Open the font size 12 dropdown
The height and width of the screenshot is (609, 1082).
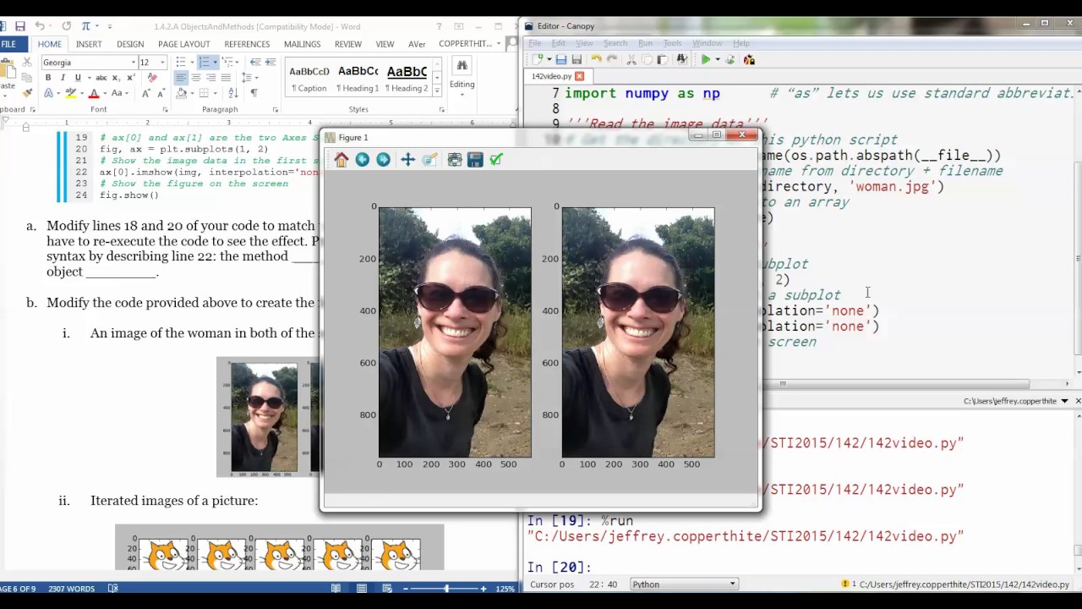click(162, 63)
